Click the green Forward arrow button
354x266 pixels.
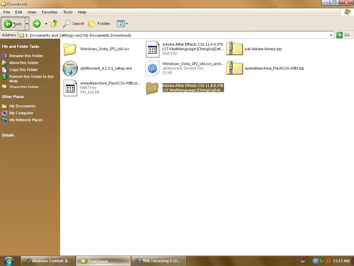[37, 24]
